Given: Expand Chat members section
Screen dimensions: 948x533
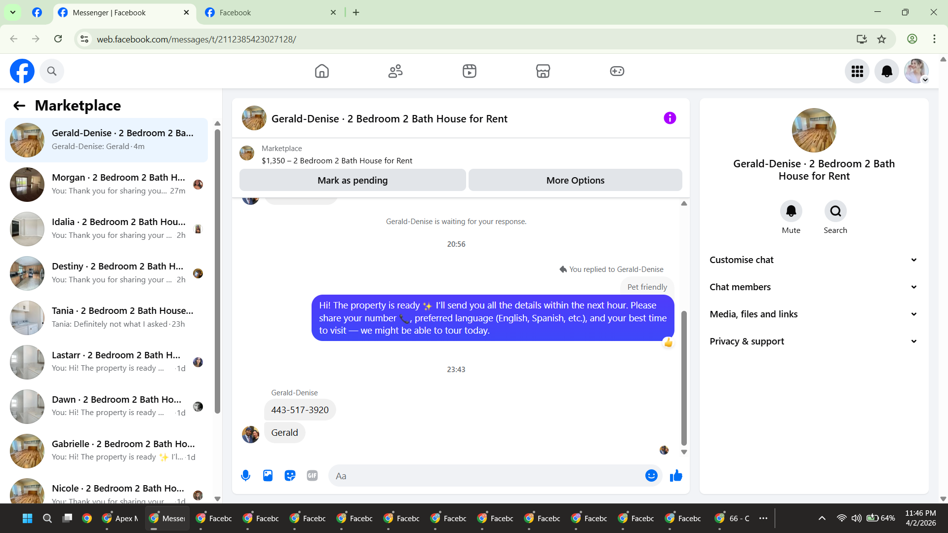Looking at the screenshot, I should pyautogui.click(x=813, y=287).
